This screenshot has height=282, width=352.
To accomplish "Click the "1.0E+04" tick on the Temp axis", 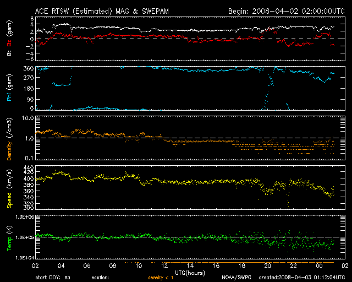I will [x=25, y=258].
